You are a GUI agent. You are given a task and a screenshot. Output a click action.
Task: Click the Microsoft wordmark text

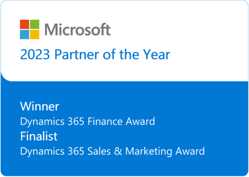point(77,30)
